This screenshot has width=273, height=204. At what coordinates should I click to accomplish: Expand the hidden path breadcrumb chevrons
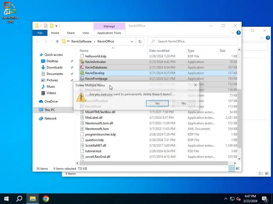click(68, 41)
